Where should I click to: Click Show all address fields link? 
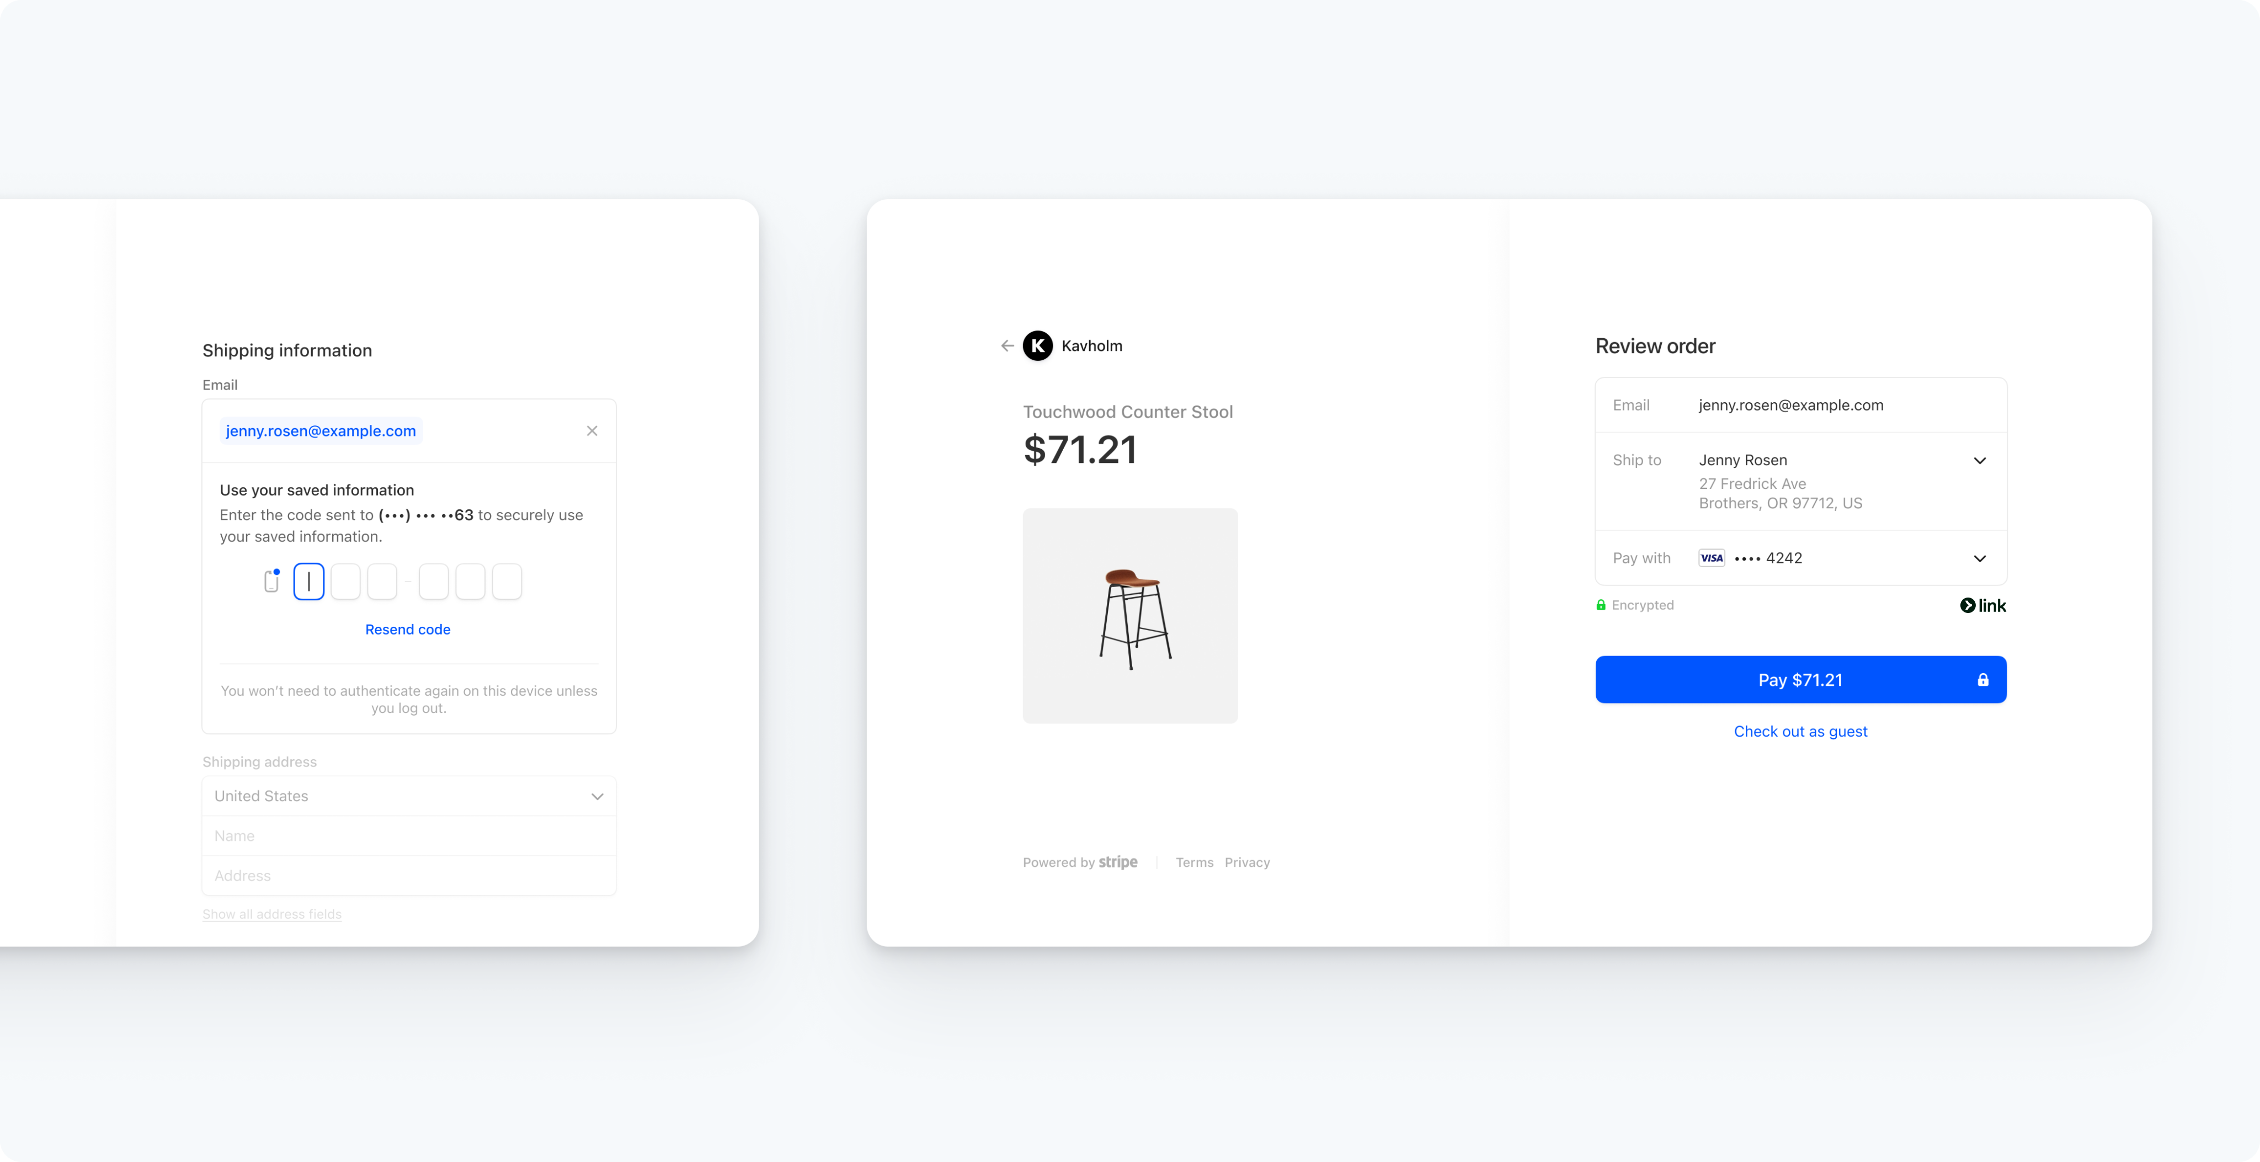(271, 913)
